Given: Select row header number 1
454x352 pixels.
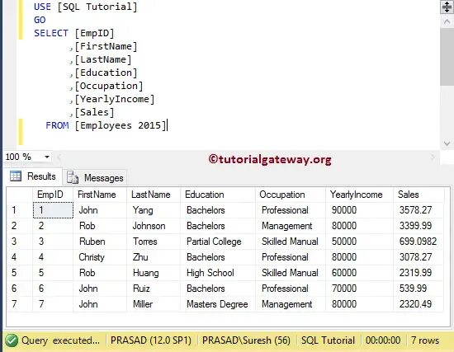Looking at the screenshot, I should point(20,210).
